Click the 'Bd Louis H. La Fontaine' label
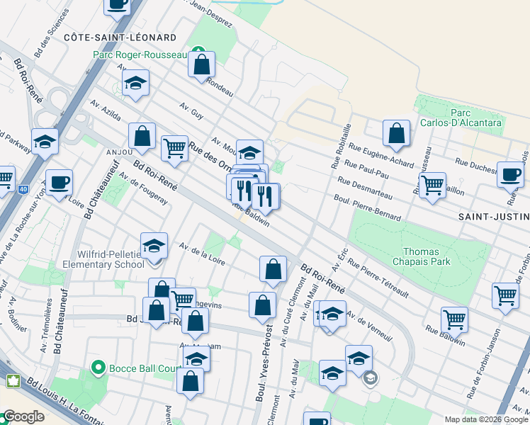The image size is (530, 425). coord(65,401)
